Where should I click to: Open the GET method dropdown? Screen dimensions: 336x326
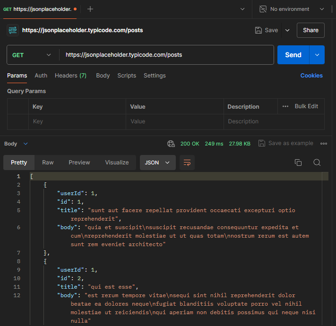point(31,55)
